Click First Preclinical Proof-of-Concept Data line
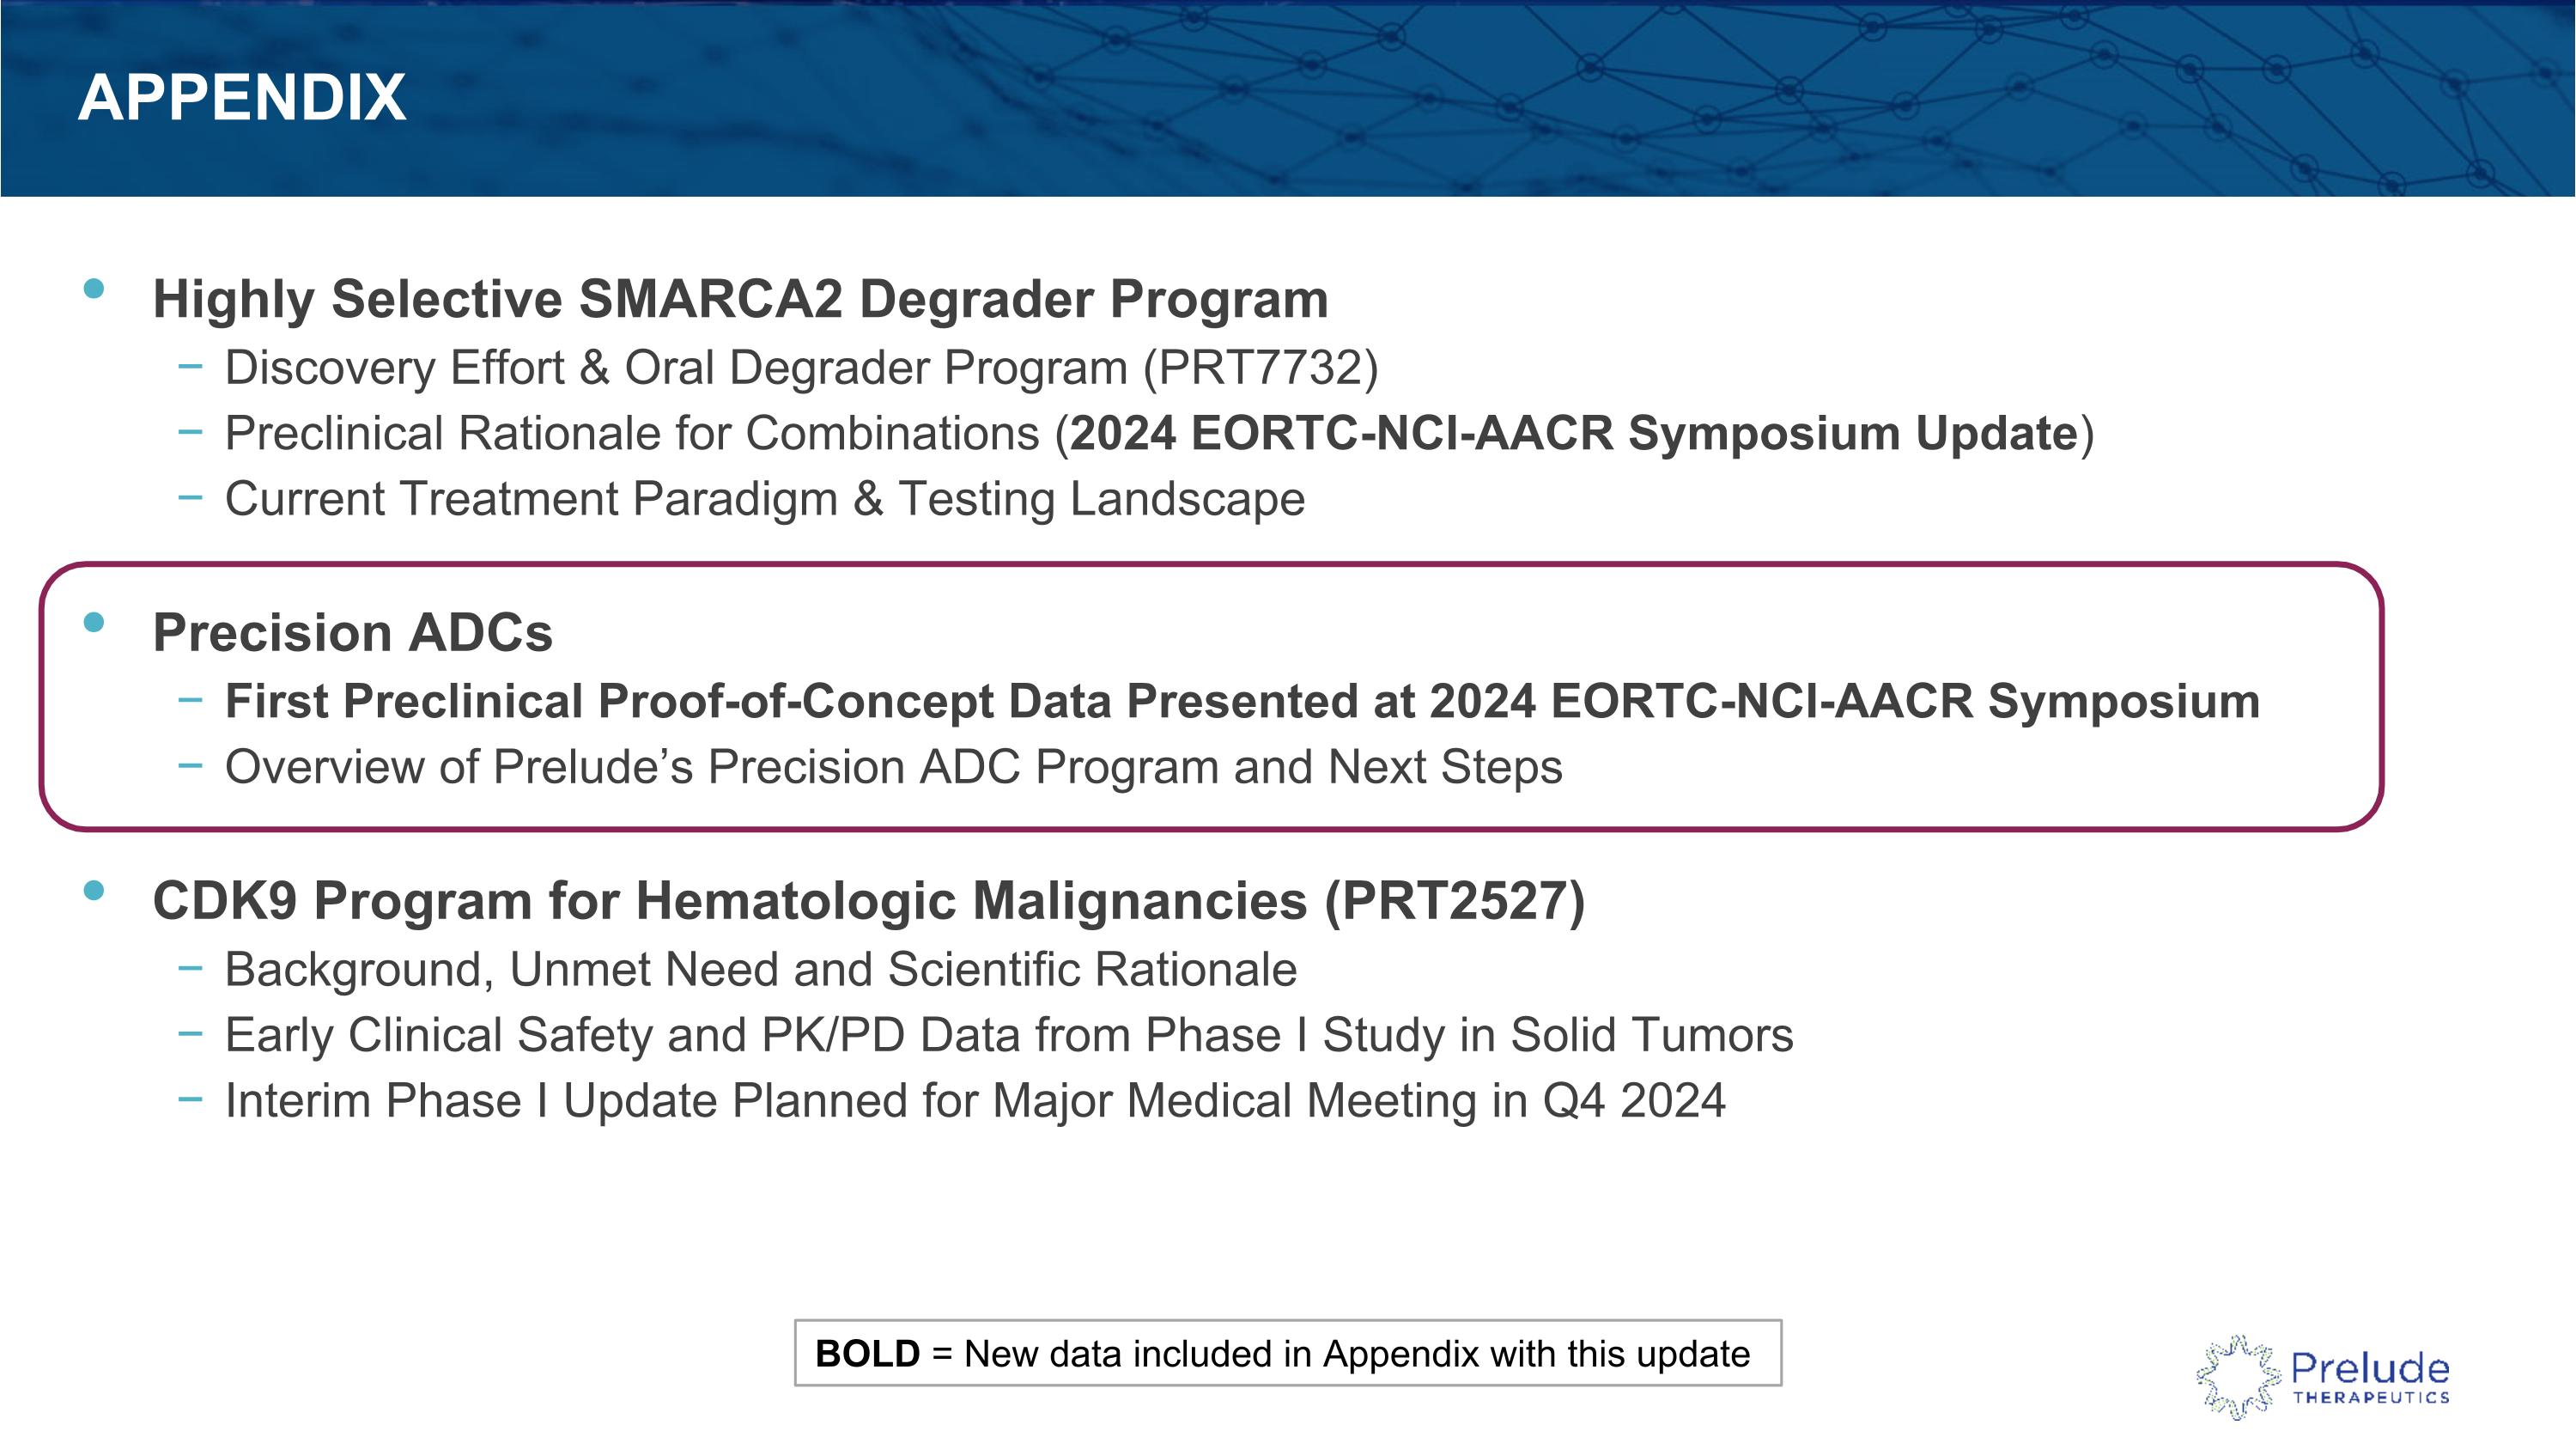Image resolution: width=2576 pixels, height=1449 pixels. [x=1242, y=700]
